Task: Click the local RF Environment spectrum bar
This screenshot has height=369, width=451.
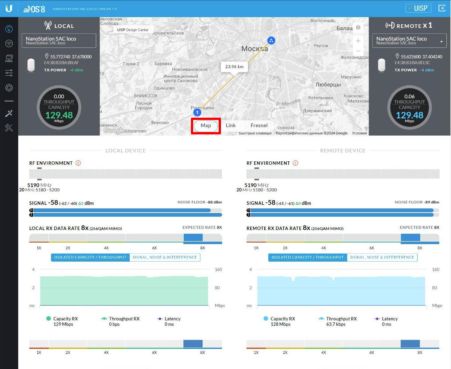Action: (x=126, y=174)
